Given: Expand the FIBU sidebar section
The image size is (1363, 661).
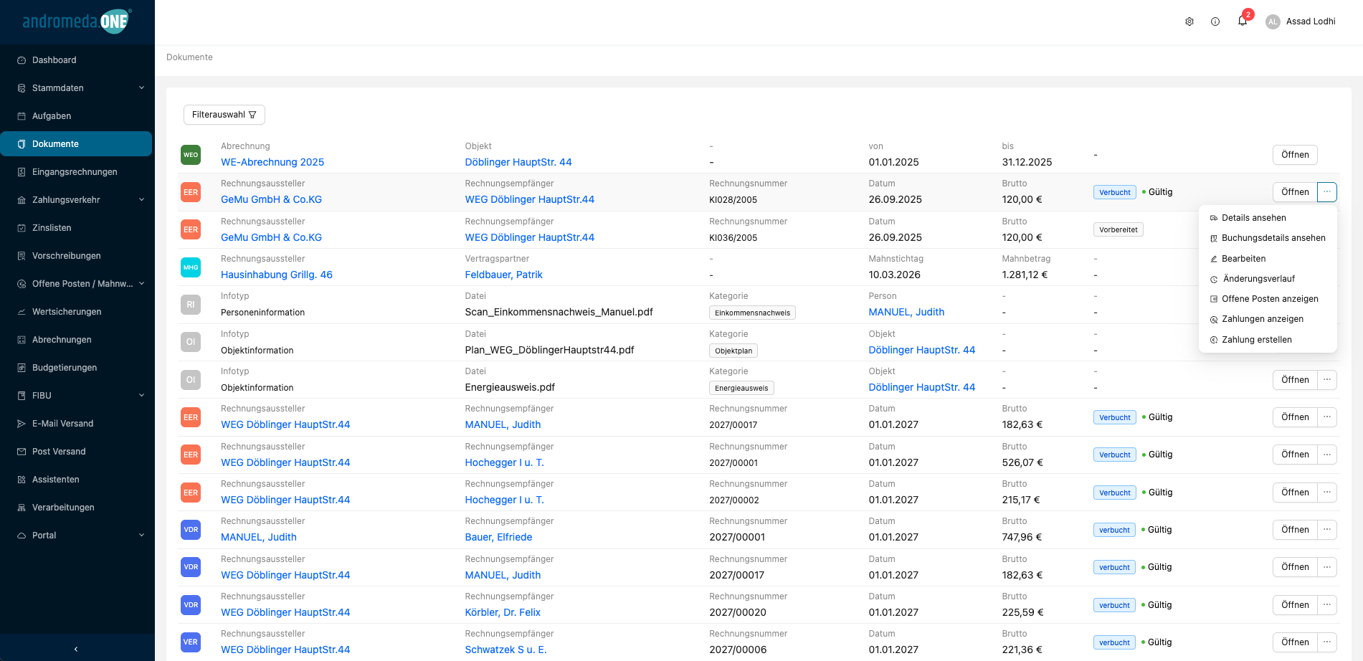Looking at the screenshot, I should (76, 396).
